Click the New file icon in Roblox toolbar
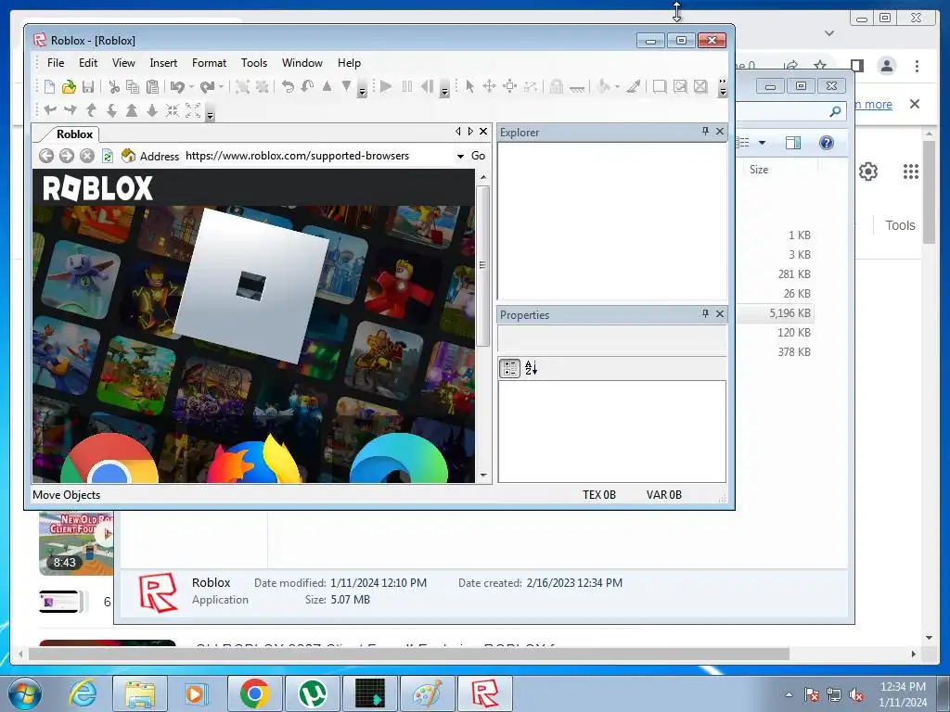This screenshot has width=950, height=712. (50, 86)
